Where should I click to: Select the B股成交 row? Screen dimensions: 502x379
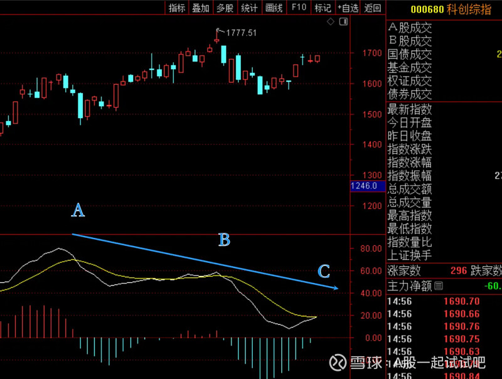(444, 41)
